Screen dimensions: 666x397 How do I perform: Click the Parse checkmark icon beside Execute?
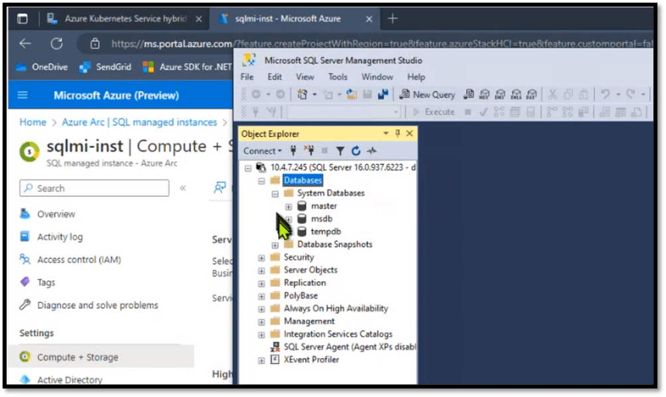tap(483, 112)
